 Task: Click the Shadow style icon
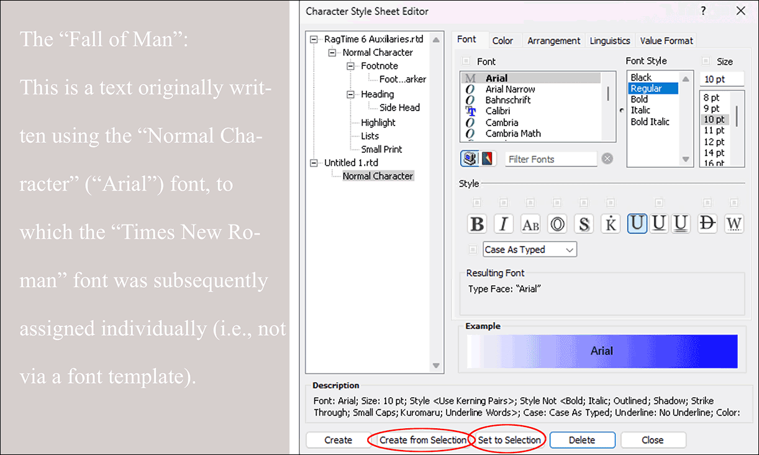584,223
